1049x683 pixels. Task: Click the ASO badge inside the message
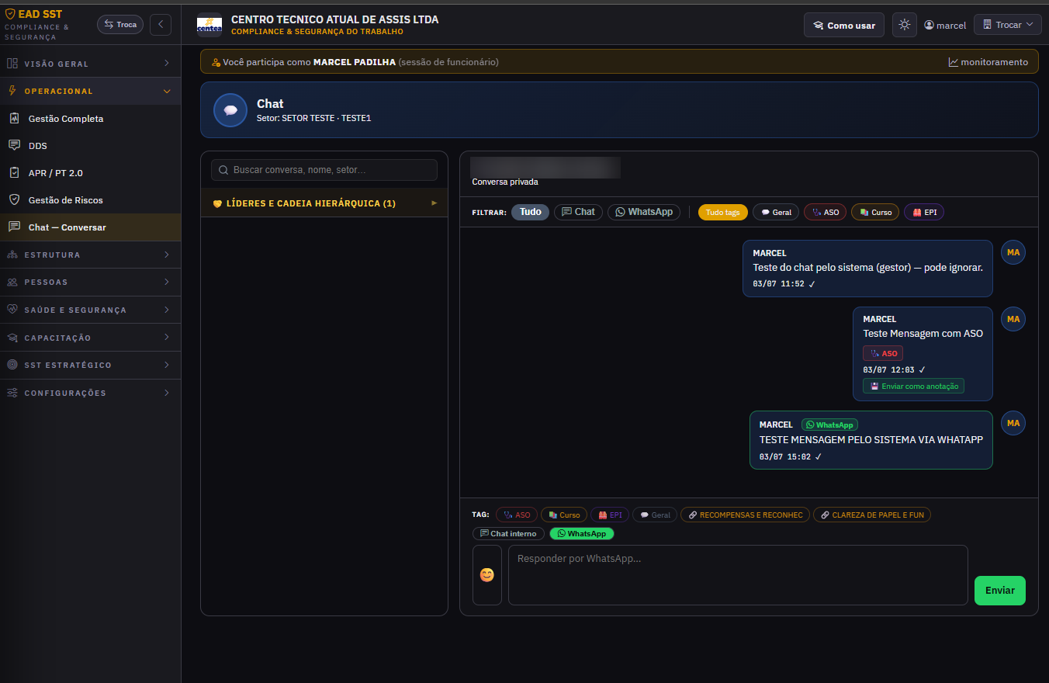(x=883, y=353)
